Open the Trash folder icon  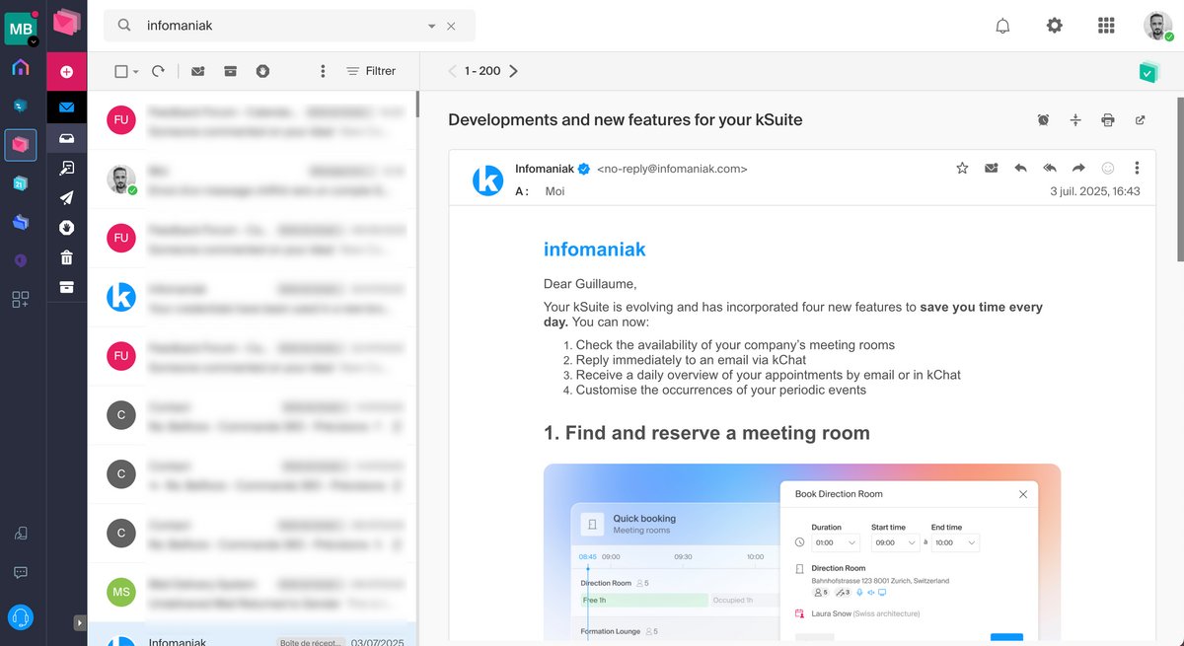(x=66, y=257)
